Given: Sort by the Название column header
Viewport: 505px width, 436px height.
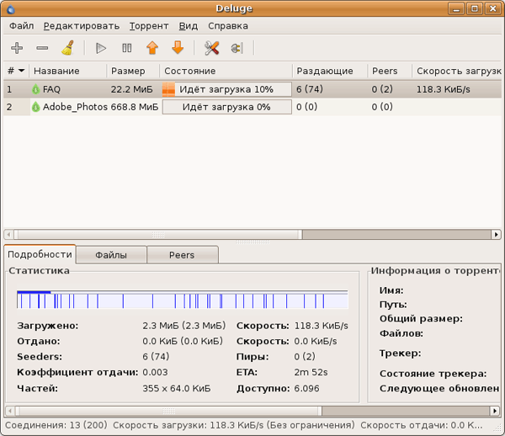Looking at the screenshot, I should (67, 71).
